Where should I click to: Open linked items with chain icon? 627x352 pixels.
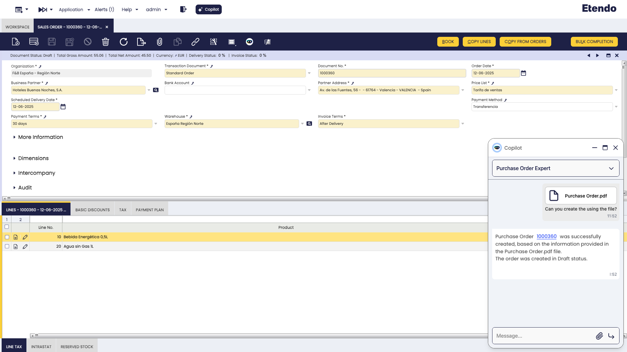click(x=195, y=42)
